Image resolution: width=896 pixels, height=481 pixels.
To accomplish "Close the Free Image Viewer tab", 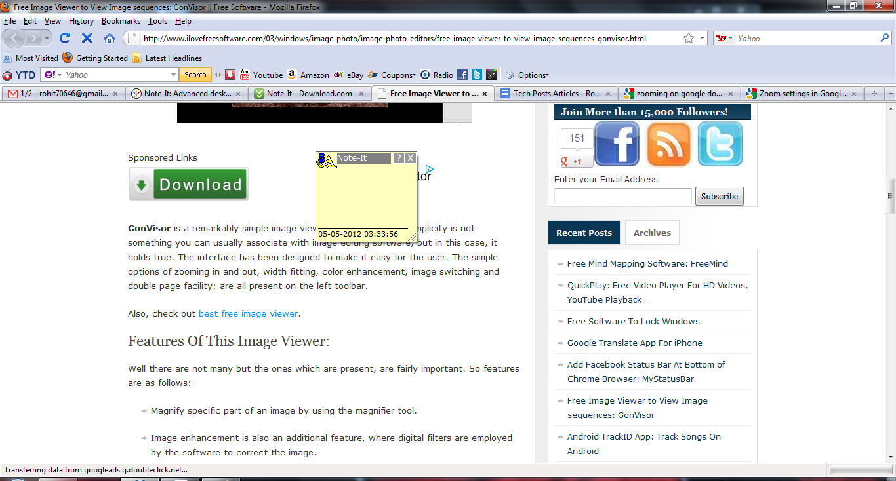I will (485, 94).
